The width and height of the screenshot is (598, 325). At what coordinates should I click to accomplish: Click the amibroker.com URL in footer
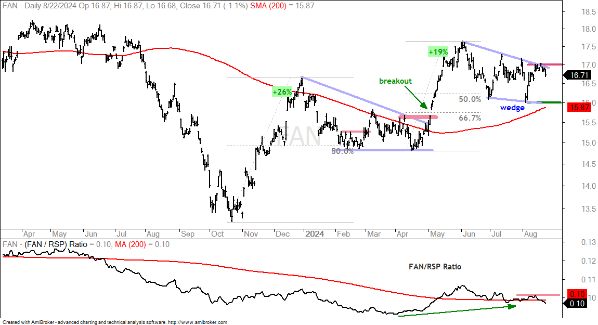click(198, 322)
